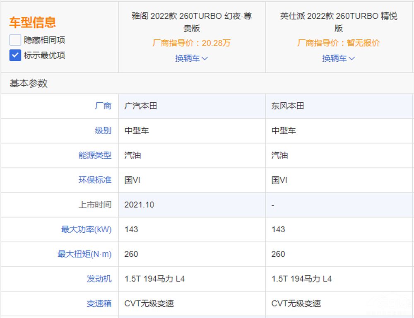Click the 环保标准 parameter link
The height and width of the screenshot is (318, 414).
point(95,180)
